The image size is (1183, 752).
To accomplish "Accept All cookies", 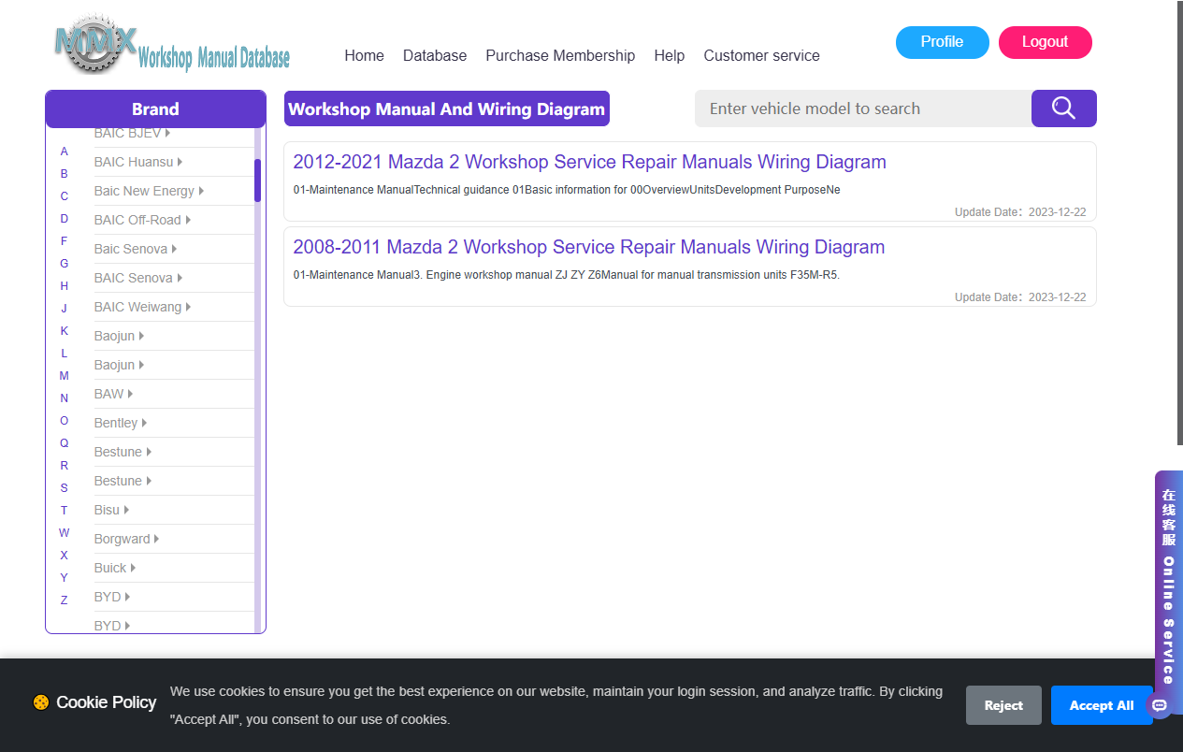I will (x=1102, y=705).
